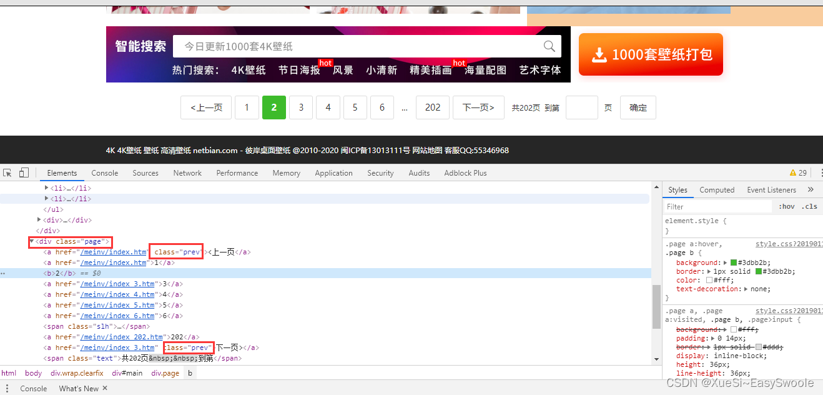The height and width of the screenshot is (395, 823).
Task: Open the Computed styles tab
Action: point(717,189)
